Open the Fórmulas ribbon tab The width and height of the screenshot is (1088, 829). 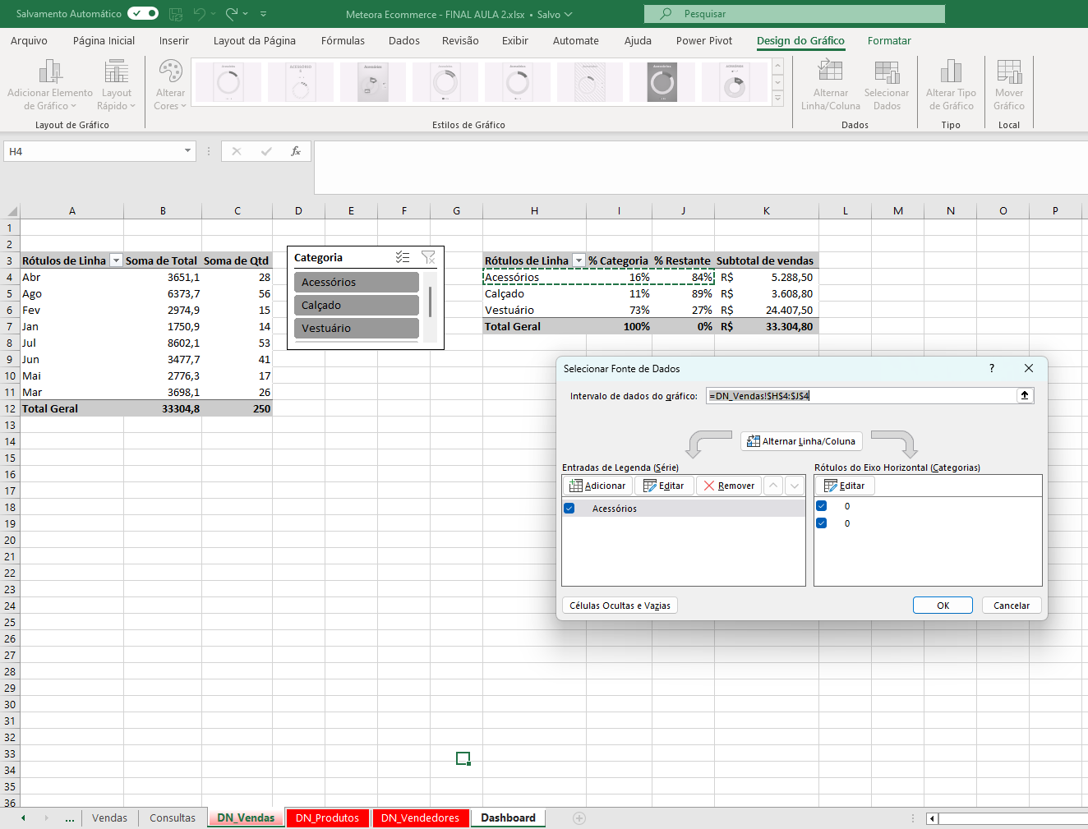(343, 40)
